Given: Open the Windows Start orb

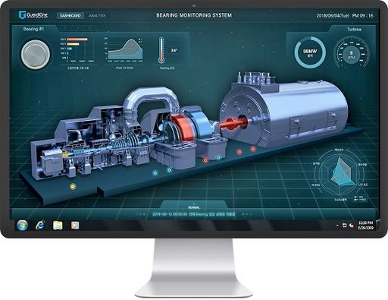Looking at the screenshot, I should (23, 225).
